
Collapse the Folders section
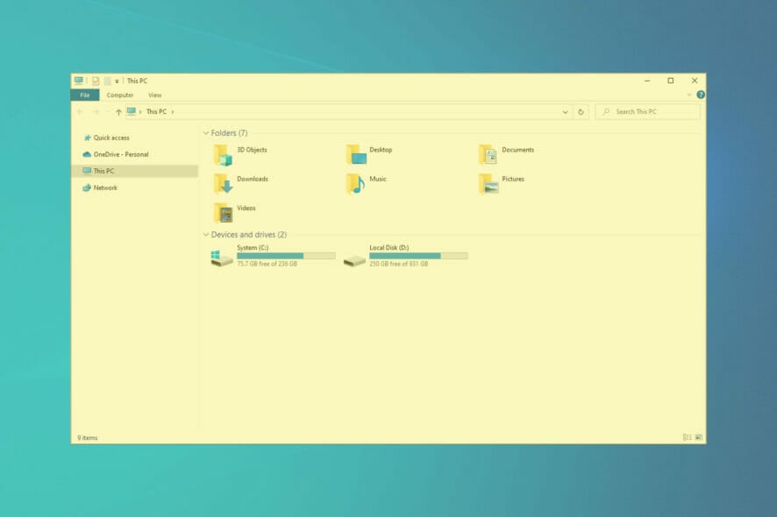tap(206, 132)
